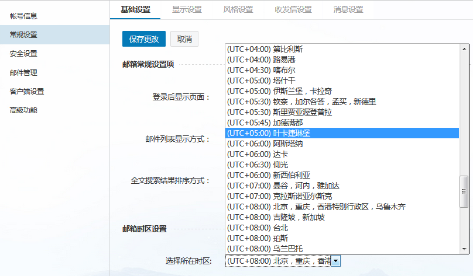
Task: Switch to the 显示设置 tab
Action: (x=187, y=9)
